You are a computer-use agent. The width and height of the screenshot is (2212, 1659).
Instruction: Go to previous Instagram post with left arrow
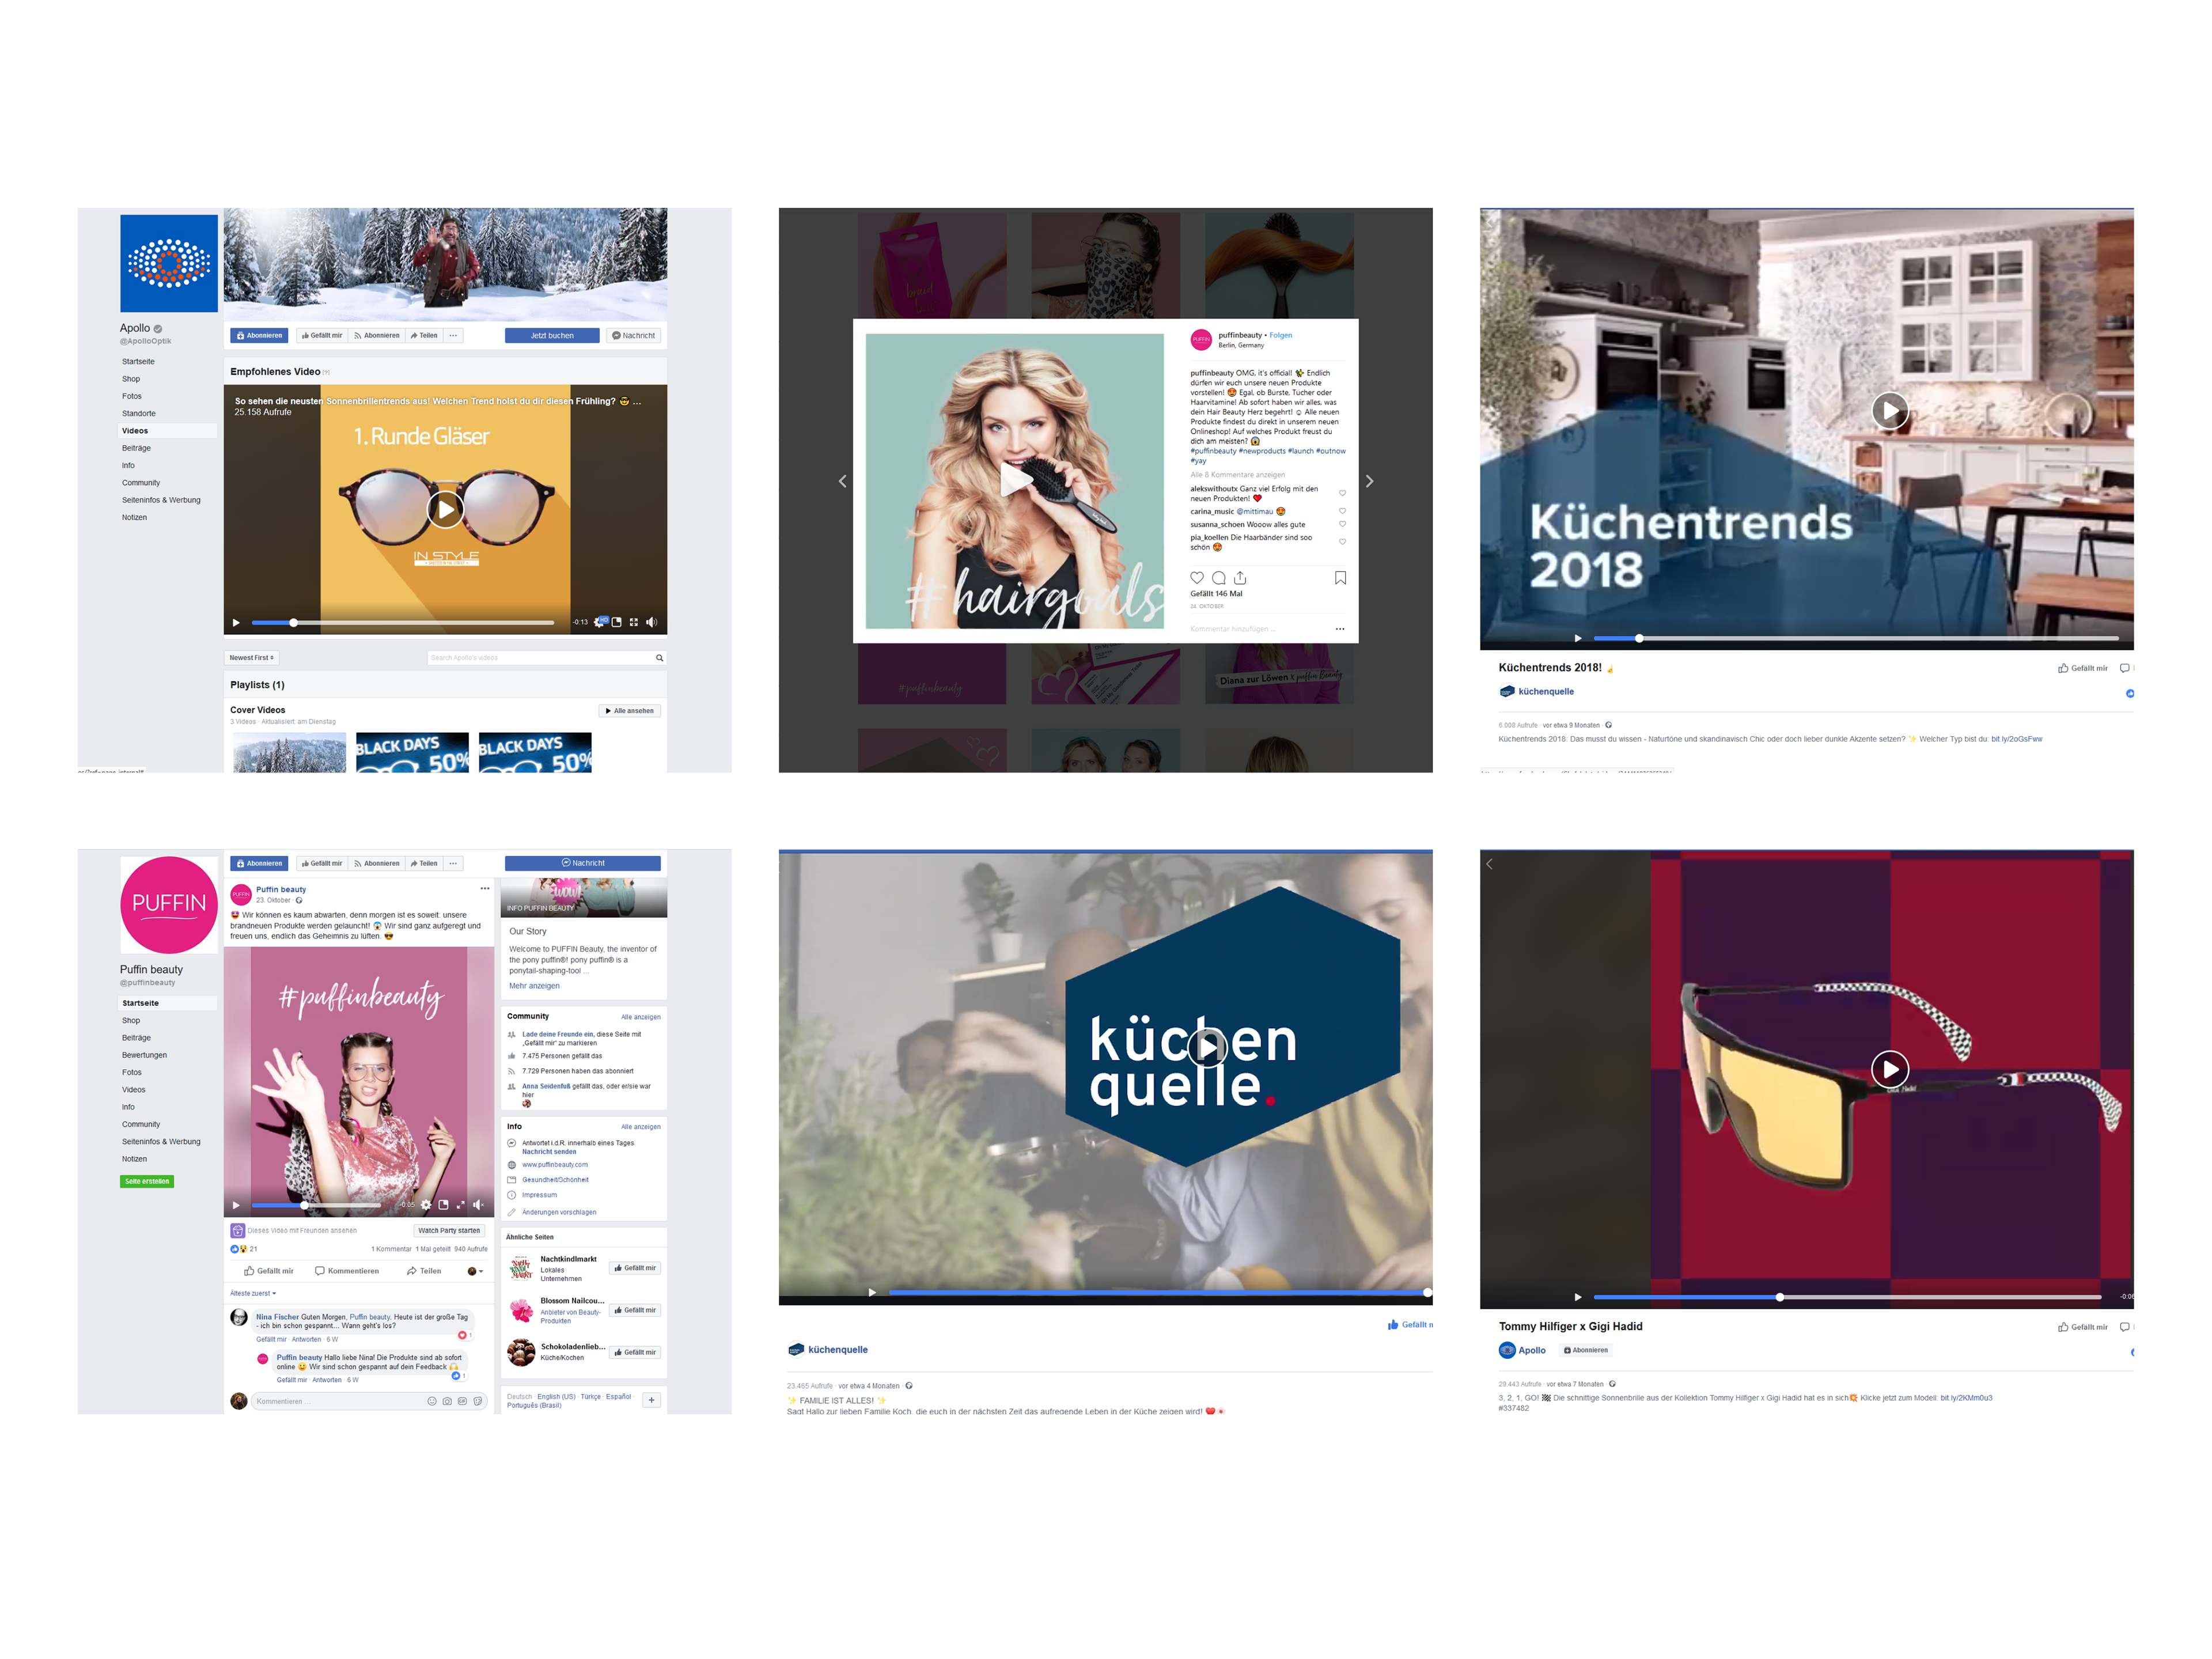point(842,482)
